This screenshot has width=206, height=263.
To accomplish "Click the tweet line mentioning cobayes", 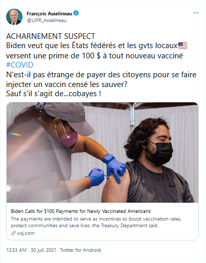I will [x=53, y=94].
